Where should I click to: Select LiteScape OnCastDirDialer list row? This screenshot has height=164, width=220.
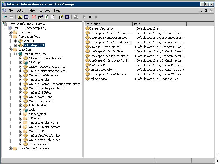coord(107,51)
